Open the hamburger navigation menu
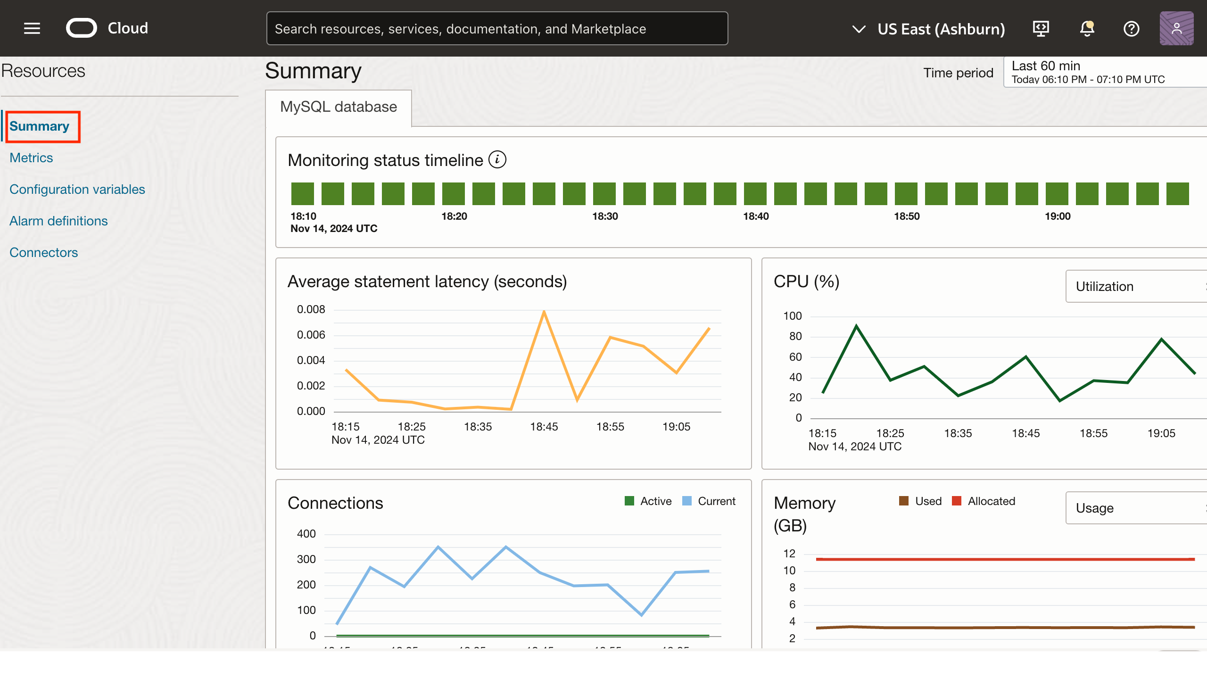The width and height of the screenshot is (1207, 679). 32,28
